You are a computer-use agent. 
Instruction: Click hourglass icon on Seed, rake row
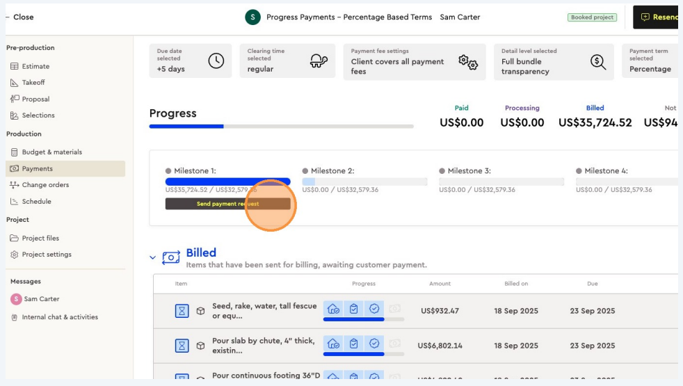(182, 311)
